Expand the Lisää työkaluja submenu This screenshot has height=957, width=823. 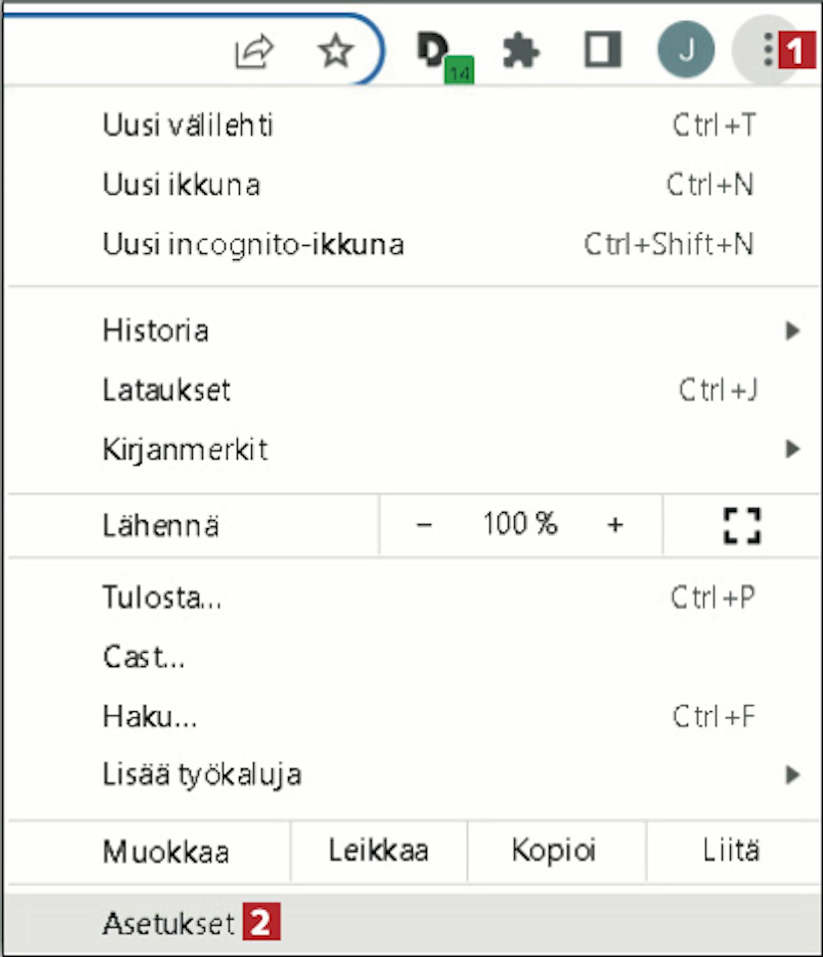click(x=414, y=775)
